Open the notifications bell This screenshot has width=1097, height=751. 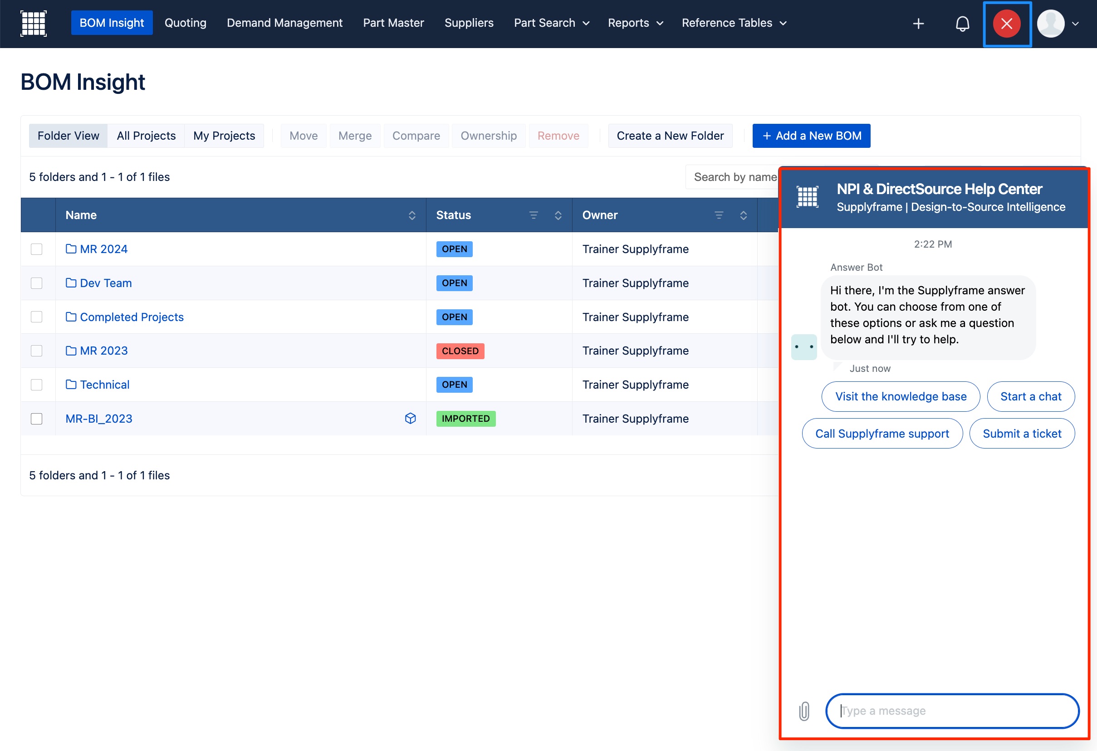coord(962,24)
